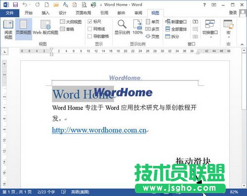Enable the Gridlines (网格线) checkbox
The image size is (247, 196).
[90, 29]
